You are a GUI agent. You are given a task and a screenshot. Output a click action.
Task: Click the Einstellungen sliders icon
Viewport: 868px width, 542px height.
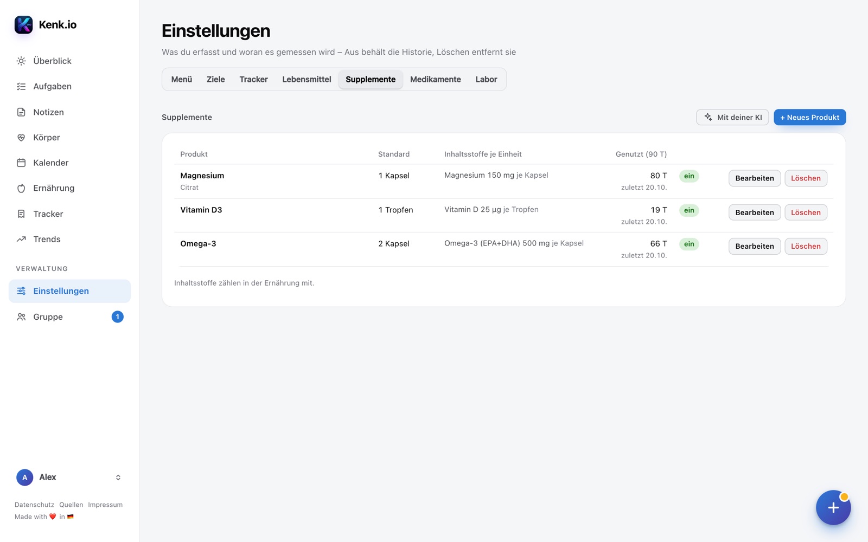click(x=21, y=291)
